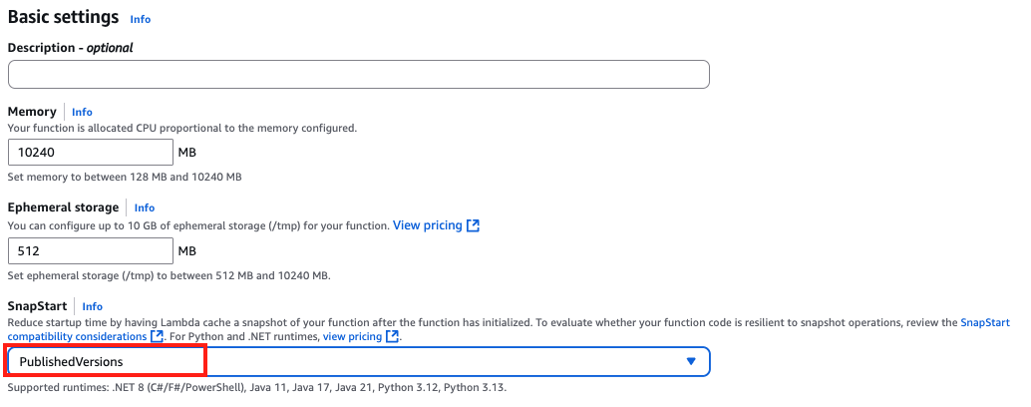
Task: Open the compatibility considerations link
Action: coord(78,337)
